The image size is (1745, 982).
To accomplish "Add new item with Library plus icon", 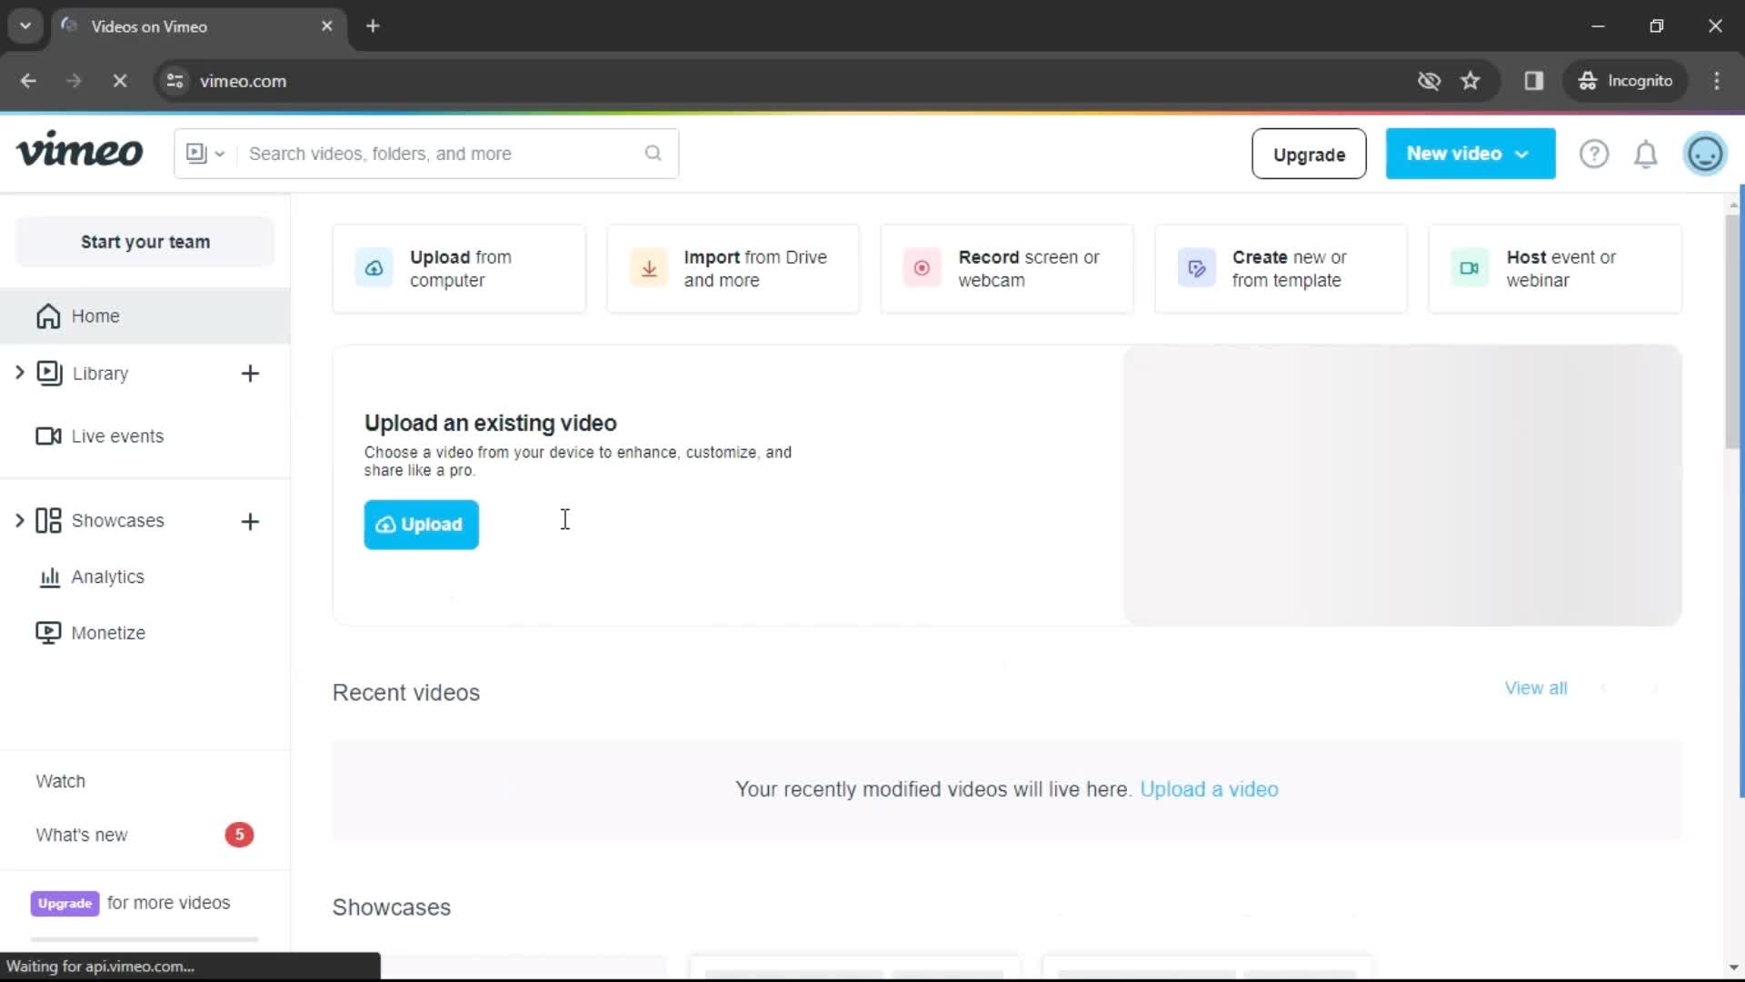I will (x=250, y=374).
